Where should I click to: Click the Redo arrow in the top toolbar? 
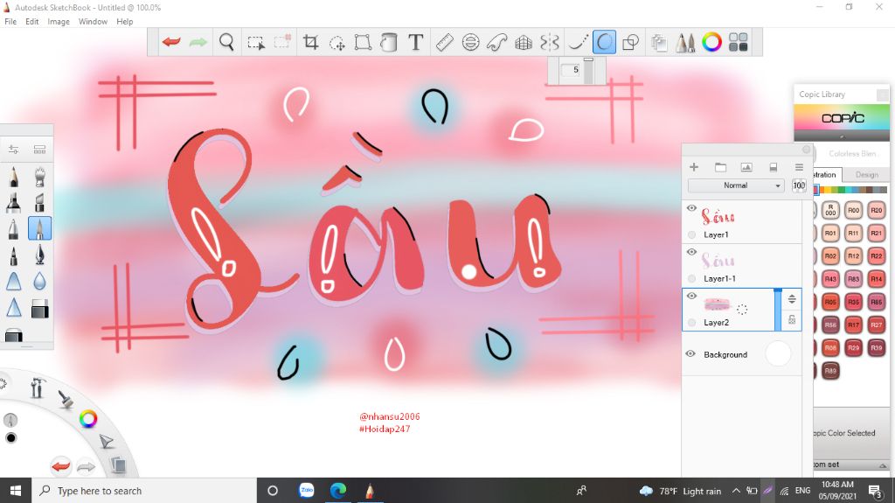click(198, 42)
